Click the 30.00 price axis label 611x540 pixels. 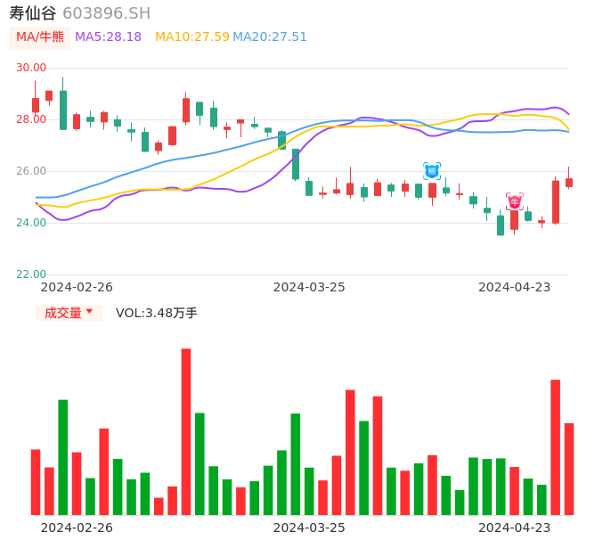32,68
